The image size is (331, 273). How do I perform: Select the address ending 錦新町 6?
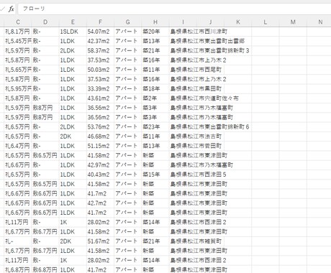click(210, 126)
